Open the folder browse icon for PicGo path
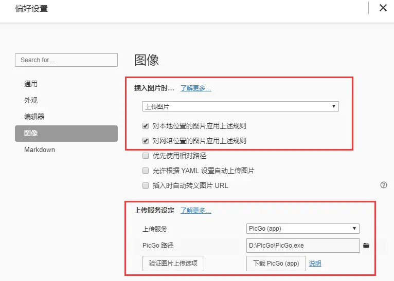This screenshot has height=281, width=394. (366, 246)
